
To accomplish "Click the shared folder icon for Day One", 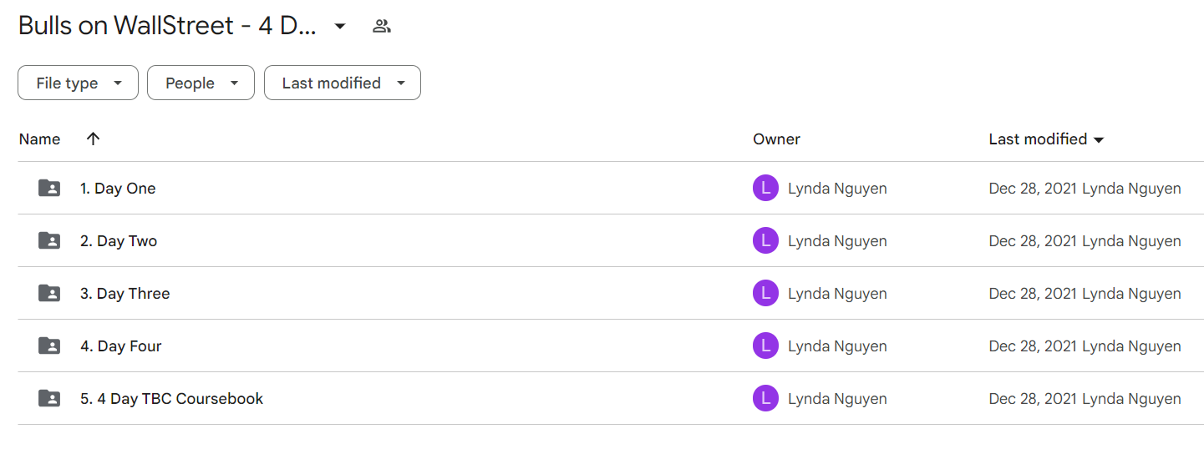I will pyautogui.click(x=49, y=188).
